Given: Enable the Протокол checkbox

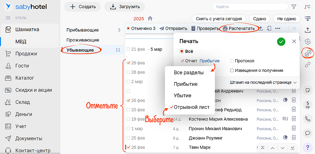Looking at the screenshot, I should pyautogui.click(x=232, y=61).
